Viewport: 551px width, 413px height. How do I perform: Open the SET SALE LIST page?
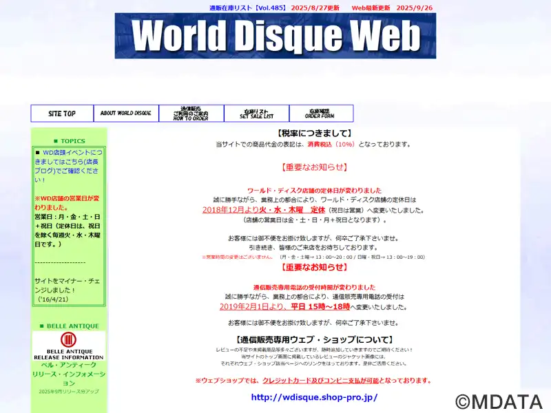pos(256,114)
